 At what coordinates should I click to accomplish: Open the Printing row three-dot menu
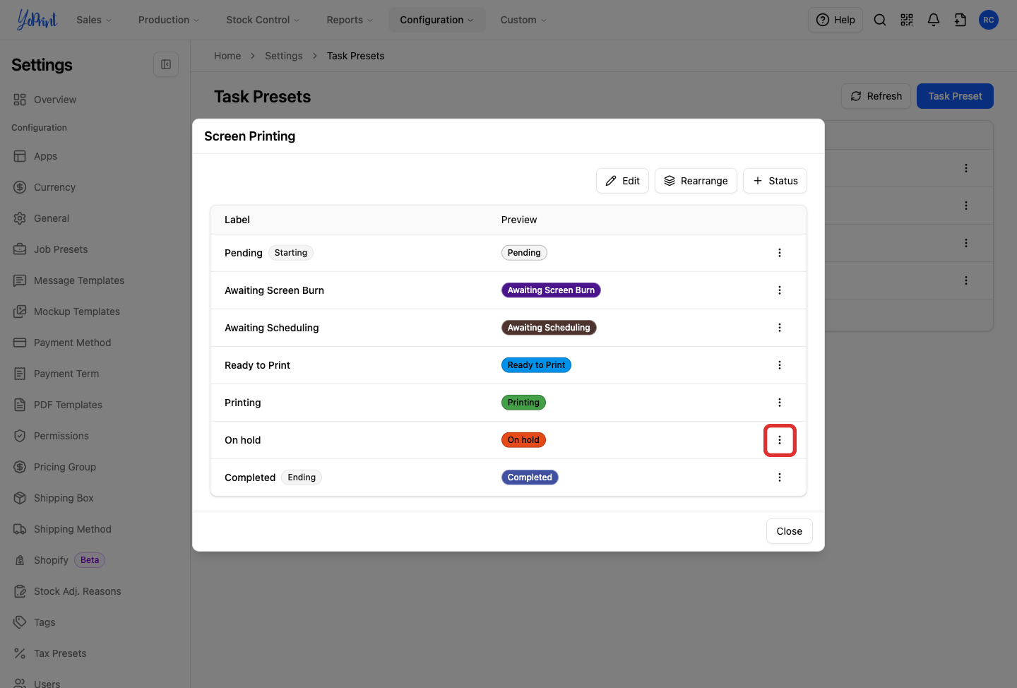tap(780, 403)
